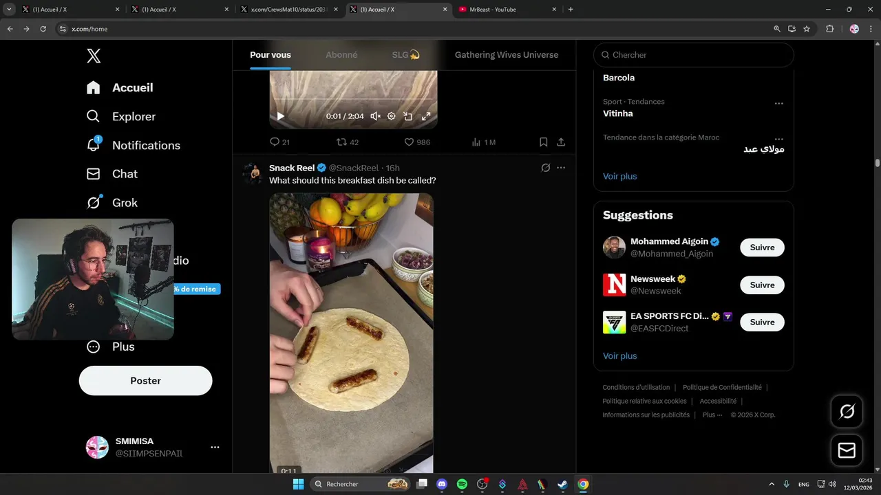Like the post with 986 likes
Screen dimensions: 881x495
417,142
